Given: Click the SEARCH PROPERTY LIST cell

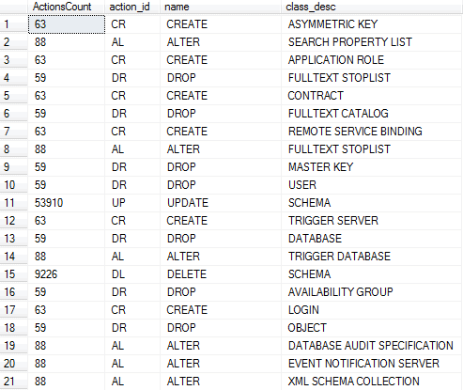Looking at the screenshot, I should pos(372,42).
